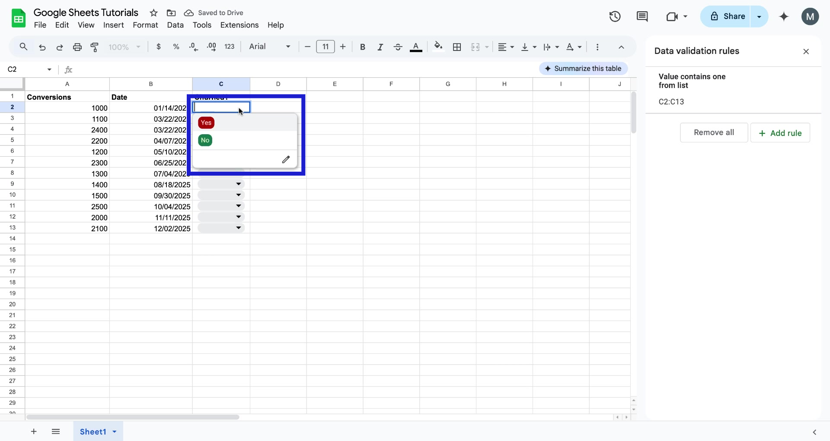Click Remove all validation rules
830x441 pixels.
[x=714, y=132]
